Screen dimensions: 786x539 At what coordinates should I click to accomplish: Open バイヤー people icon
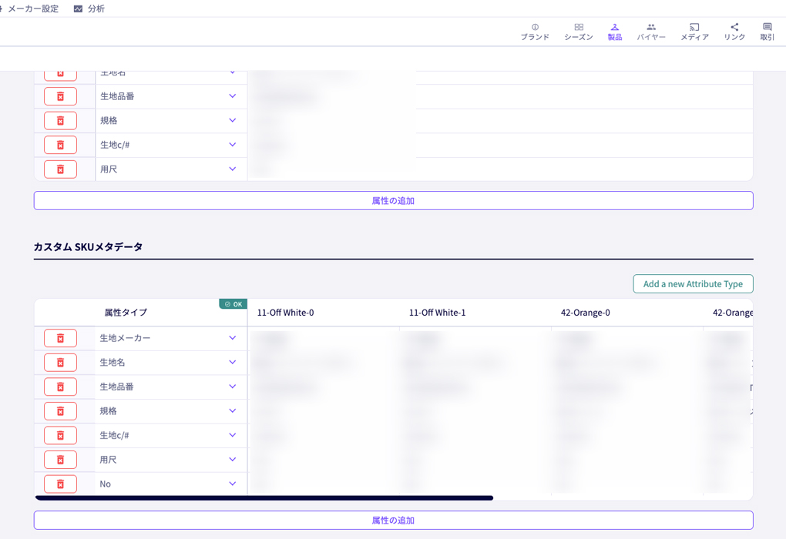pyautogui.click(x=651, y=27)
